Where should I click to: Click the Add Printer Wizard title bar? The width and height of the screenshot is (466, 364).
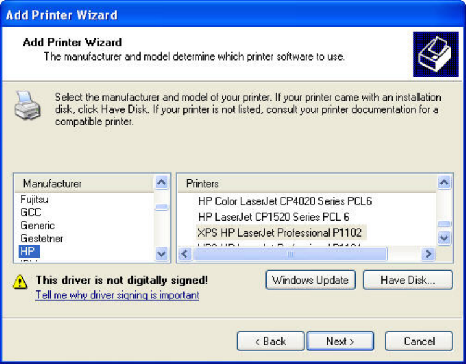tap(233, 14)
